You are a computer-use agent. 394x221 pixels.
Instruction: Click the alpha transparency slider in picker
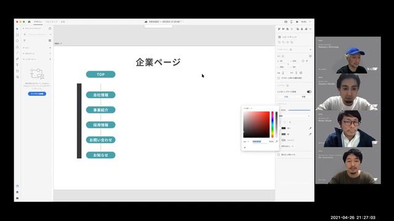pos(276,125)
